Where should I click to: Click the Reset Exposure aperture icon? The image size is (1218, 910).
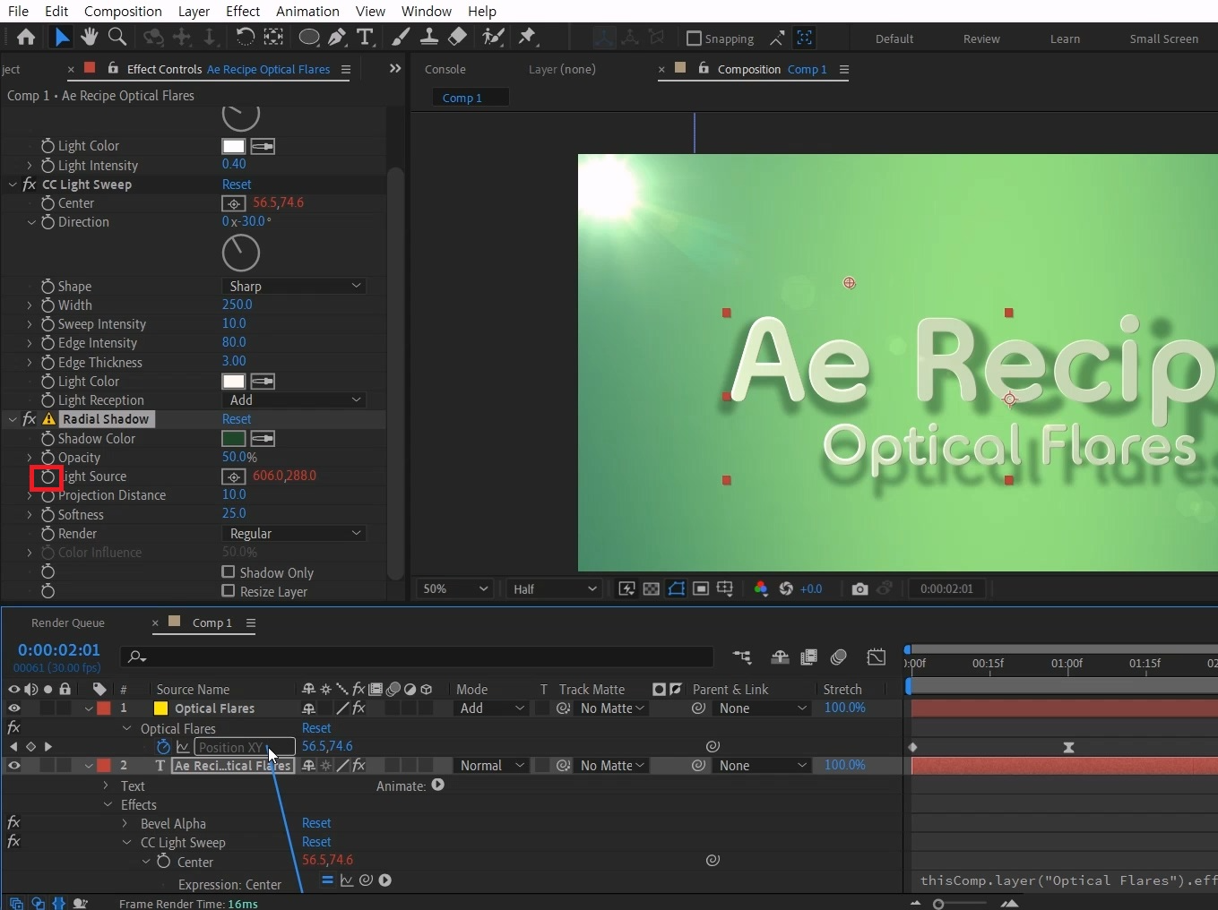click(786, 588)
